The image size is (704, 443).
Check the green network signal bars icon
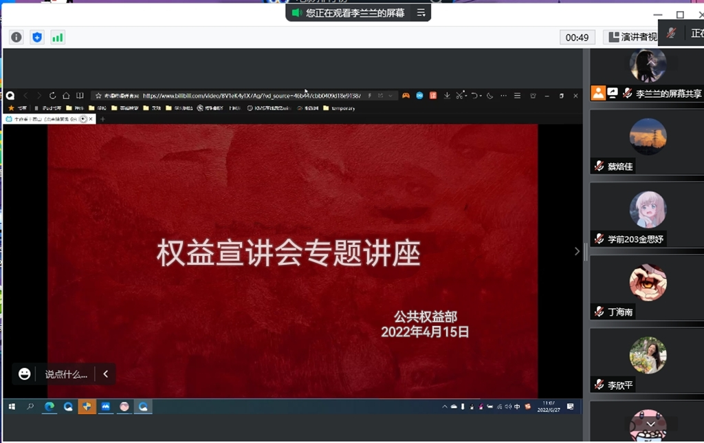58,37
